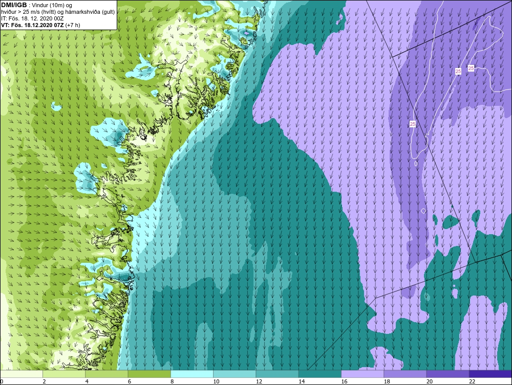Viewport: 512px width, 385px height.
Task: Click the legend value label '22'
Action: pos(472,382)
